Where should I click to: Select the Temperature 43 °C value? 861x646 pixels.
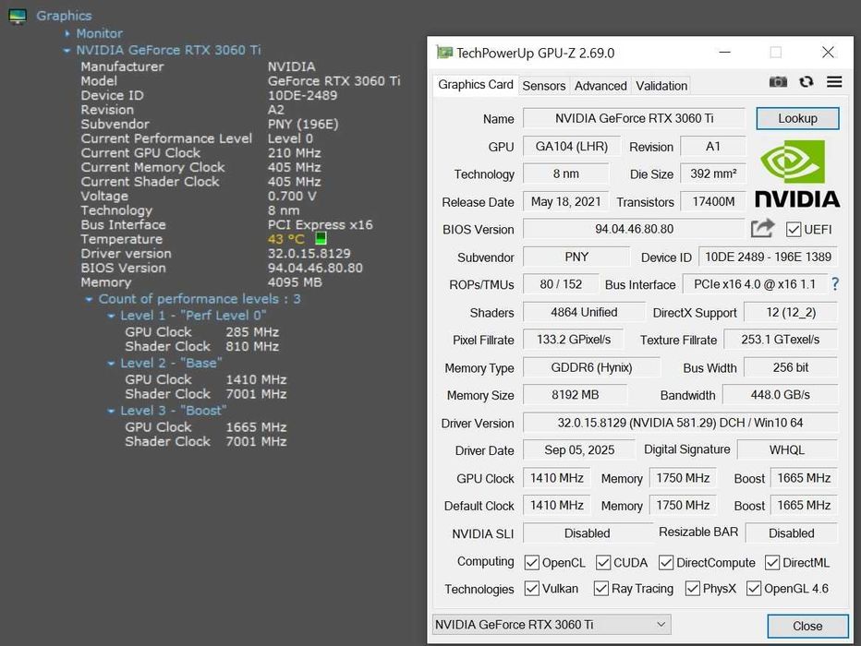[x=285, y=239]
